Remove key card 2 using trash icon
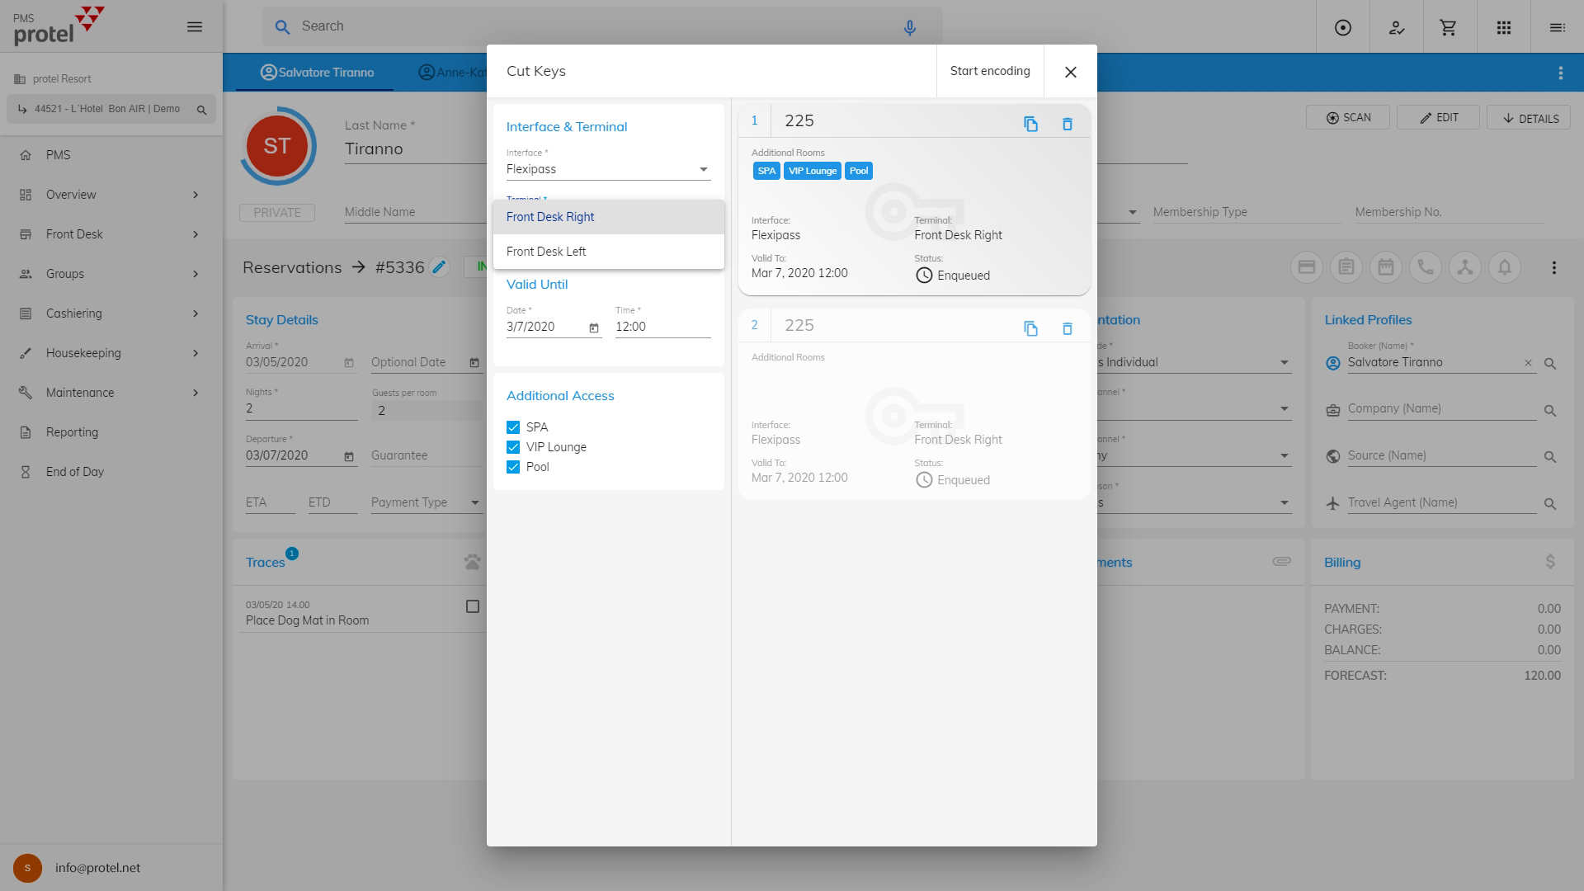The height and width of the screenshot is (891, 1584). (1067, 328)
